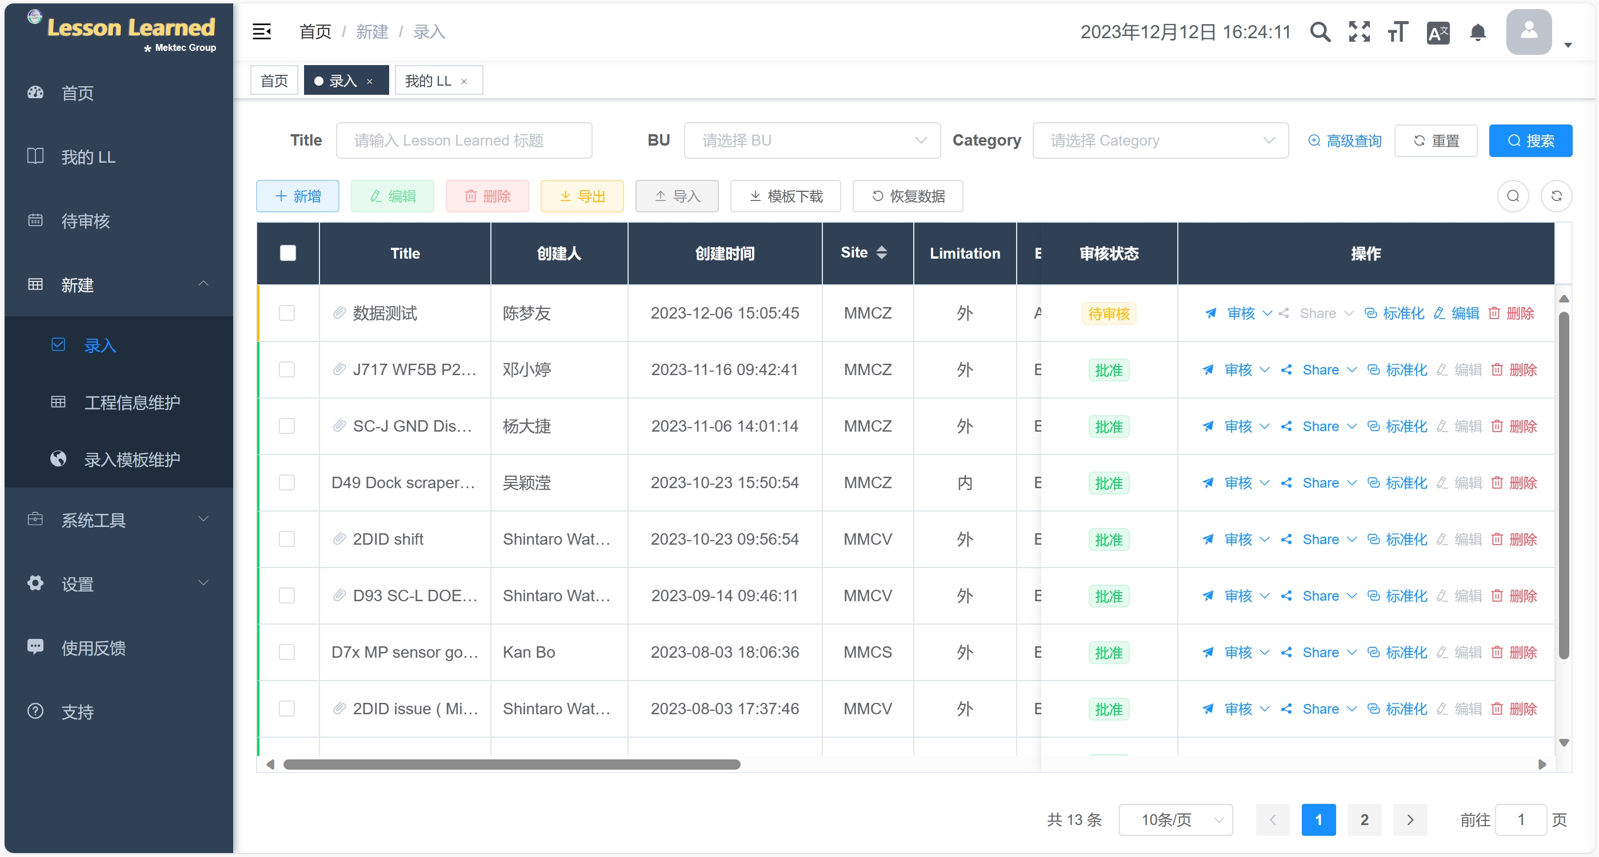Viewport: 1599px width, 857px height.
Task: Click the horizontal table scrollbar thumb
Action: coord(511,764)
